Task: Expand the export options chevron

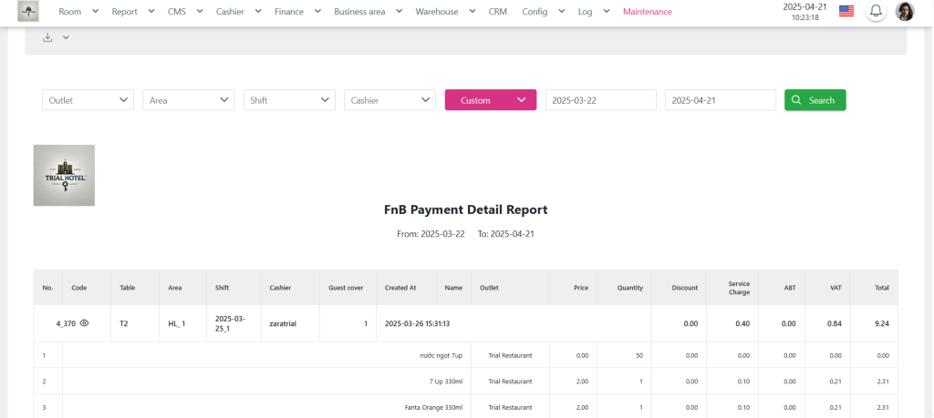Action: pos(66,37)
